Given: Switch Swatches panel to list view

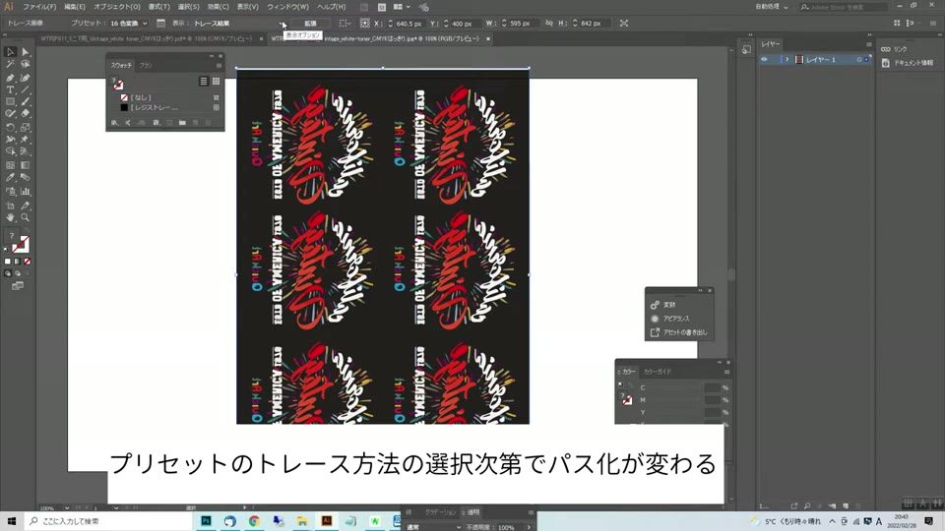Looking at the screenshot, I should (x=204, y=82).
